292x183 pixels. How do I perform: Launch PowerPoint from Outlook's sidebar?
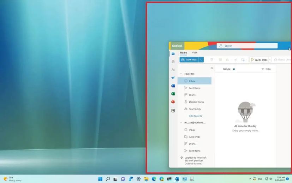pos(173,102)
